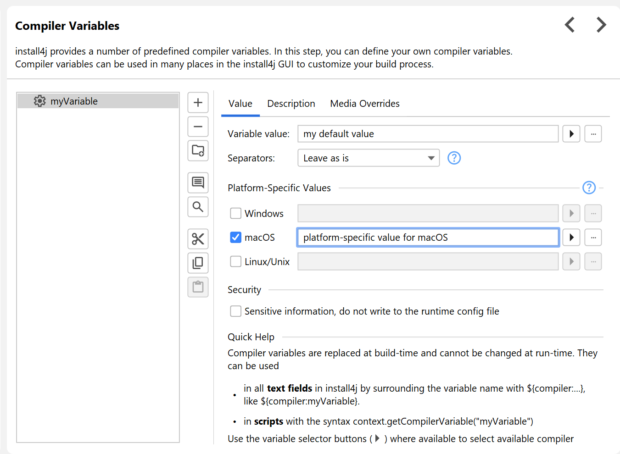Click the remove variable minus icon
The height and width of the screenshot is (454, 620).
point(198,127)
